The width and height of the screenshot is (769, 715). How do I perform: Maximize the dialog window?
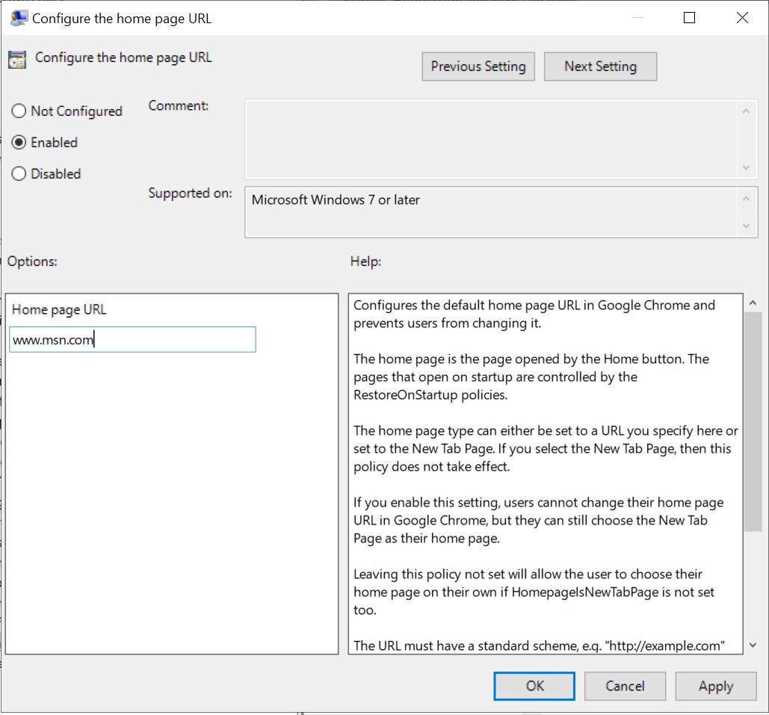(x=690, y=18)
